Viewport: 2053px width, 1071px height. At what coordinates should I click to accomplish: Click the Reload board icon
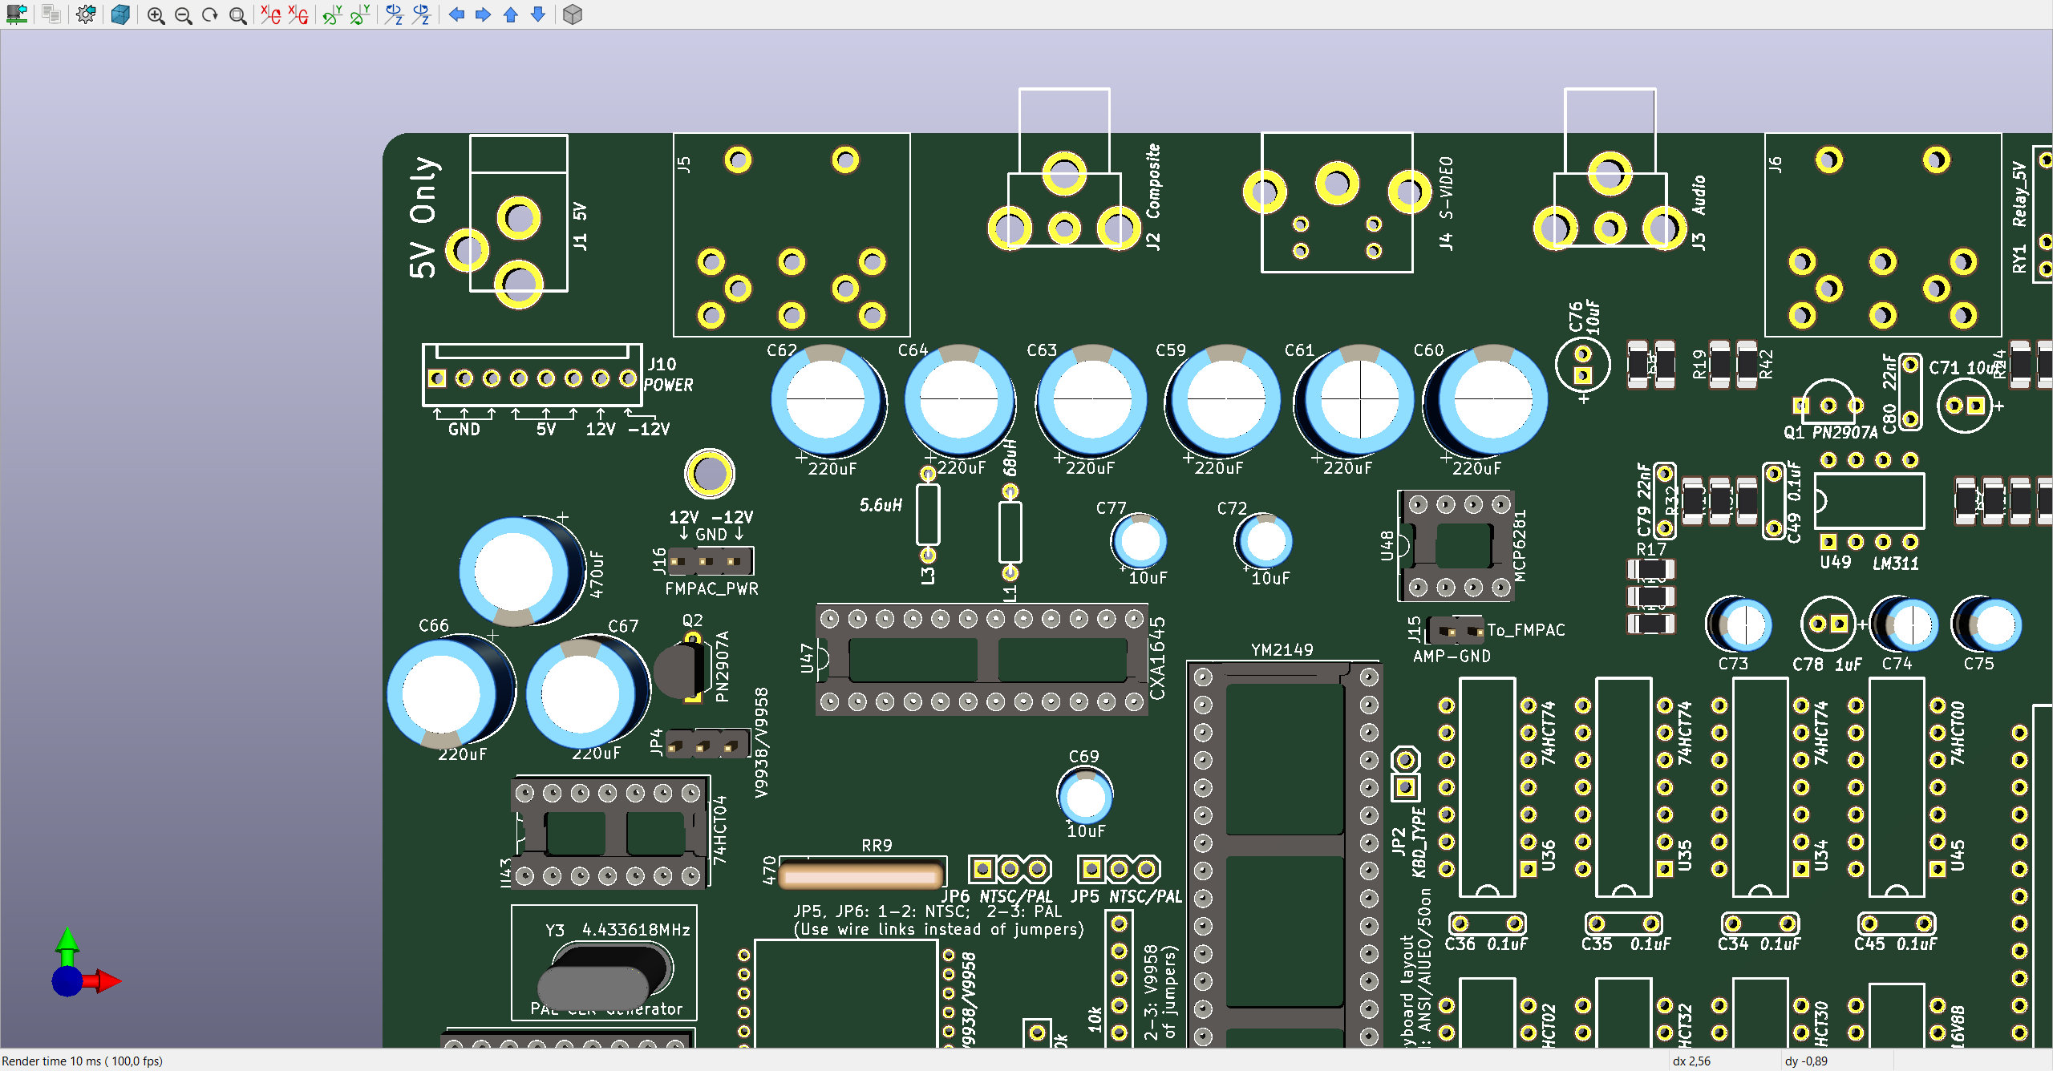17,14
